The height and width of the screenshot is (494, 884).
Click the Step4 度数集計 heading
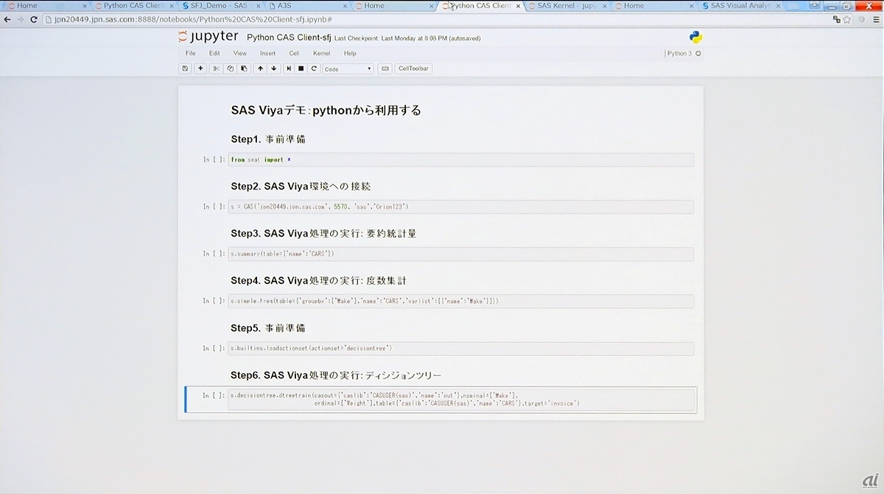[318, 280]
